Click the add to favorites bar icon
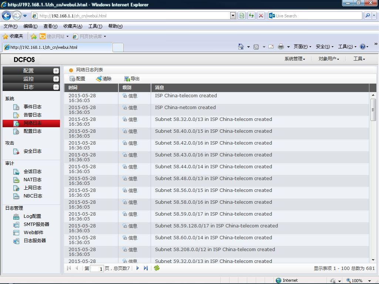The width and height of the screenshot is (379, 284). [34, 37]
